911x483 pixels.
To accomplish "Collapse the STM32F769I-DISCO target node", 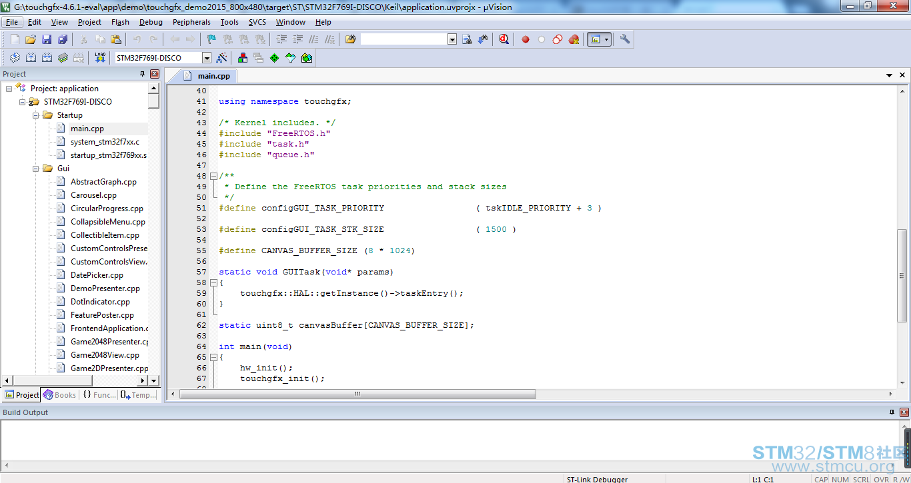I will click(22, 102).
